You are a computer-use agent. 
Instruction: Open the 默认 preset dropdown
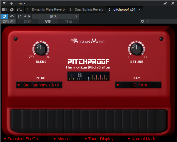tap(55, 16)
